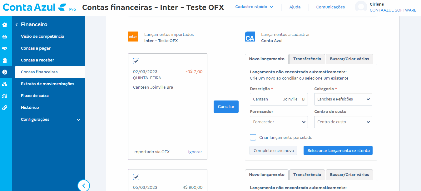Open Comunicações in the top bar

tap(330, 7)
